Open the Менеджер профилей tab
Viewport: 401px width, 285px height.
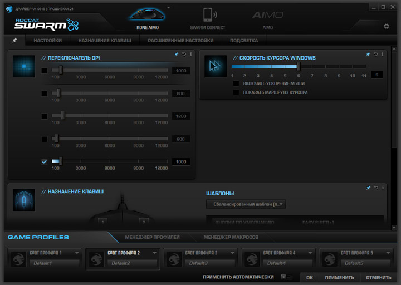click(152, 237)
